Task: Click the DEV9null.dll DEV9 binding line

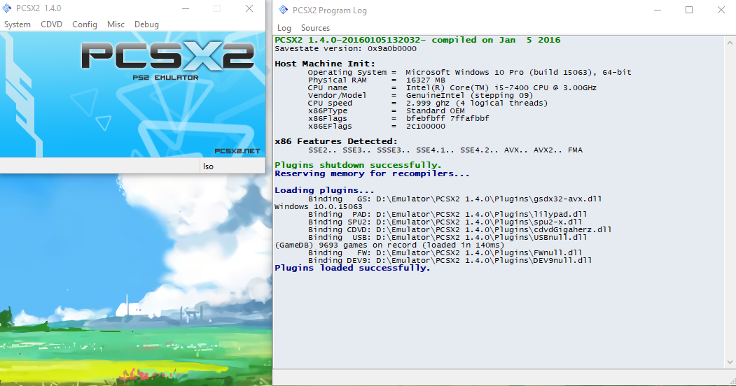Action: (x=450, y=260)
